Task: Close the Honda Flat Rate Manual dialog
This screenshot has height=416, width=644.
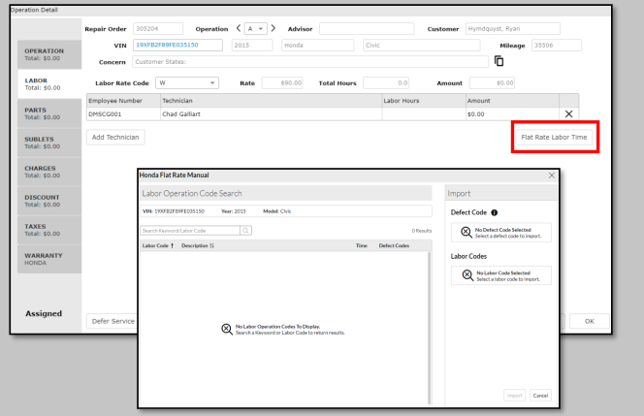Action: coord(553,174)
